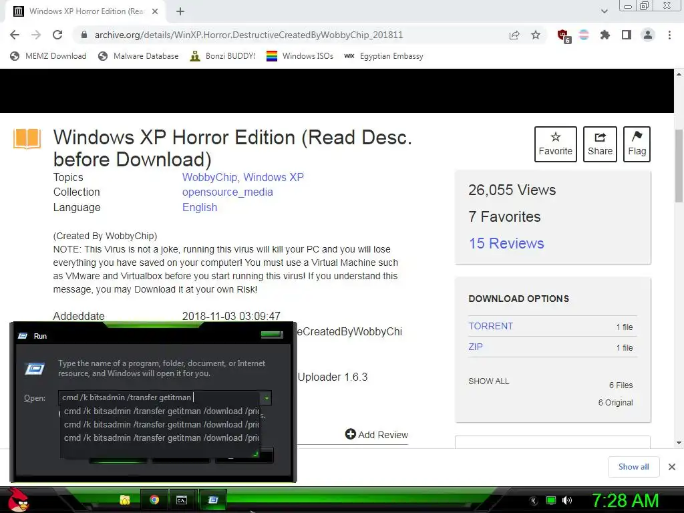Open the volume speaker tray icon

pyautogui.click(x=566, y=500)
